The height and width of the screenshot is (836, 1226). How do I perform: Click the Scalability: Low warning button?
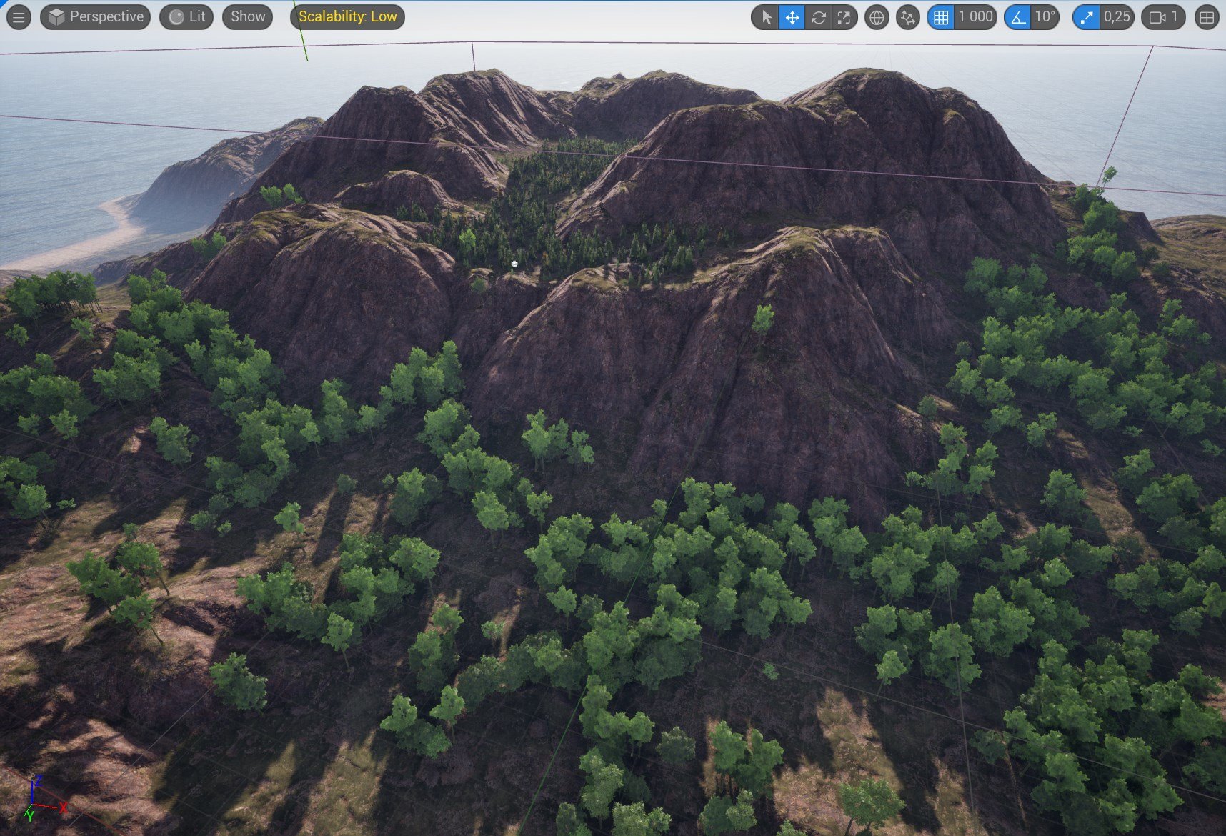[348, 17]
